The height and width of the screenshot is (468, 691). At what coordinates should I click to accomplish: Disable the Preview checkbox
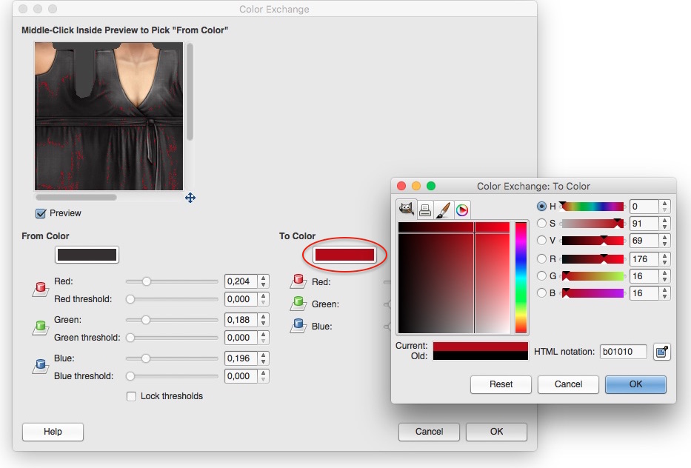tap(39, 213)
